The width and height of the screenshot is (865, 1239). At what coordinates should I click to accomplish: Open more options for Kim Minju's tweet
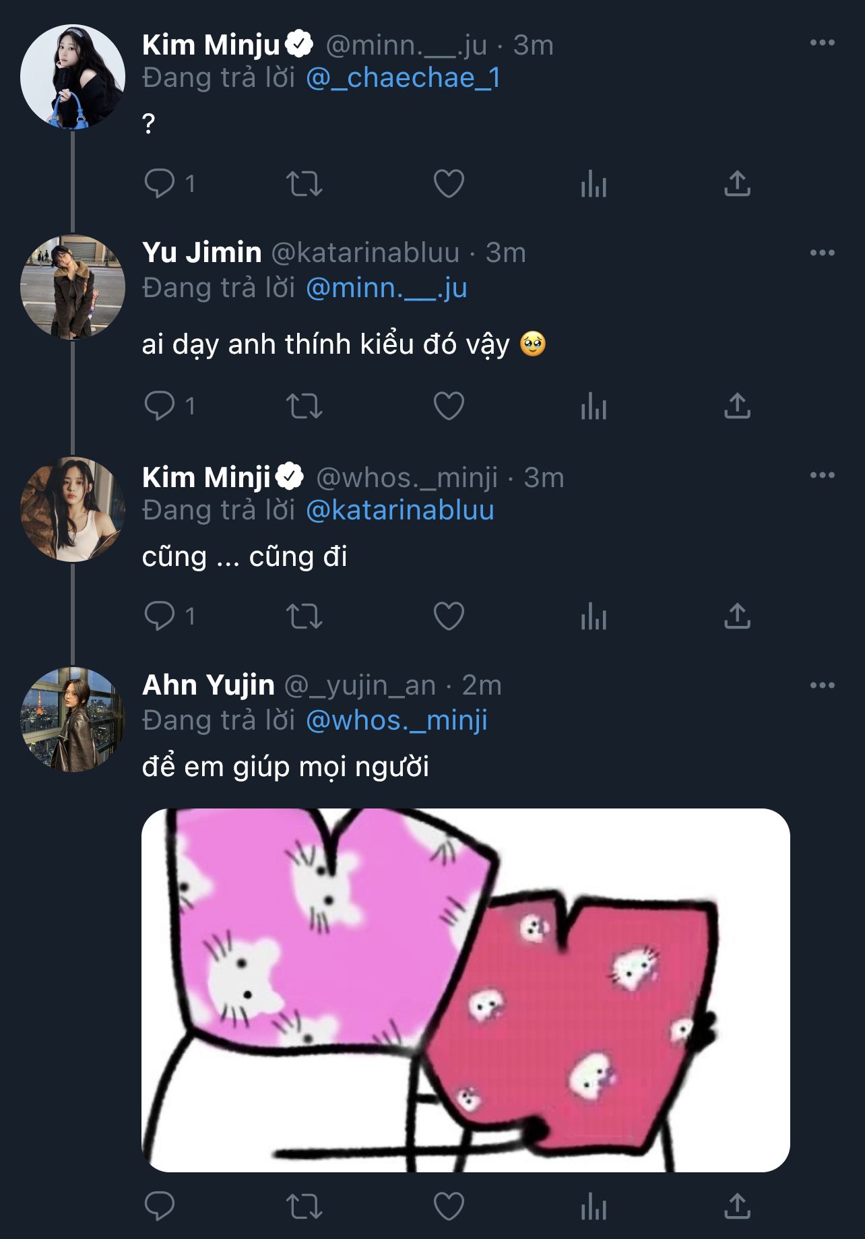[x=822, y=43]
